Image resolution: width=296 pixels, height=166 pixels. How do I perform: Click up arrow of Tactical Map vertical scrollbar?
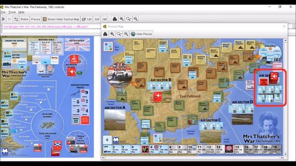coord(285,40)
